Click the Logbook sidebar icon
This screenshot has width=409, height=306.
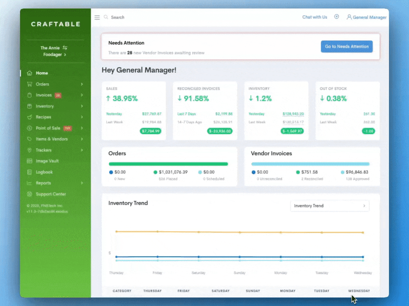[29, 172]
